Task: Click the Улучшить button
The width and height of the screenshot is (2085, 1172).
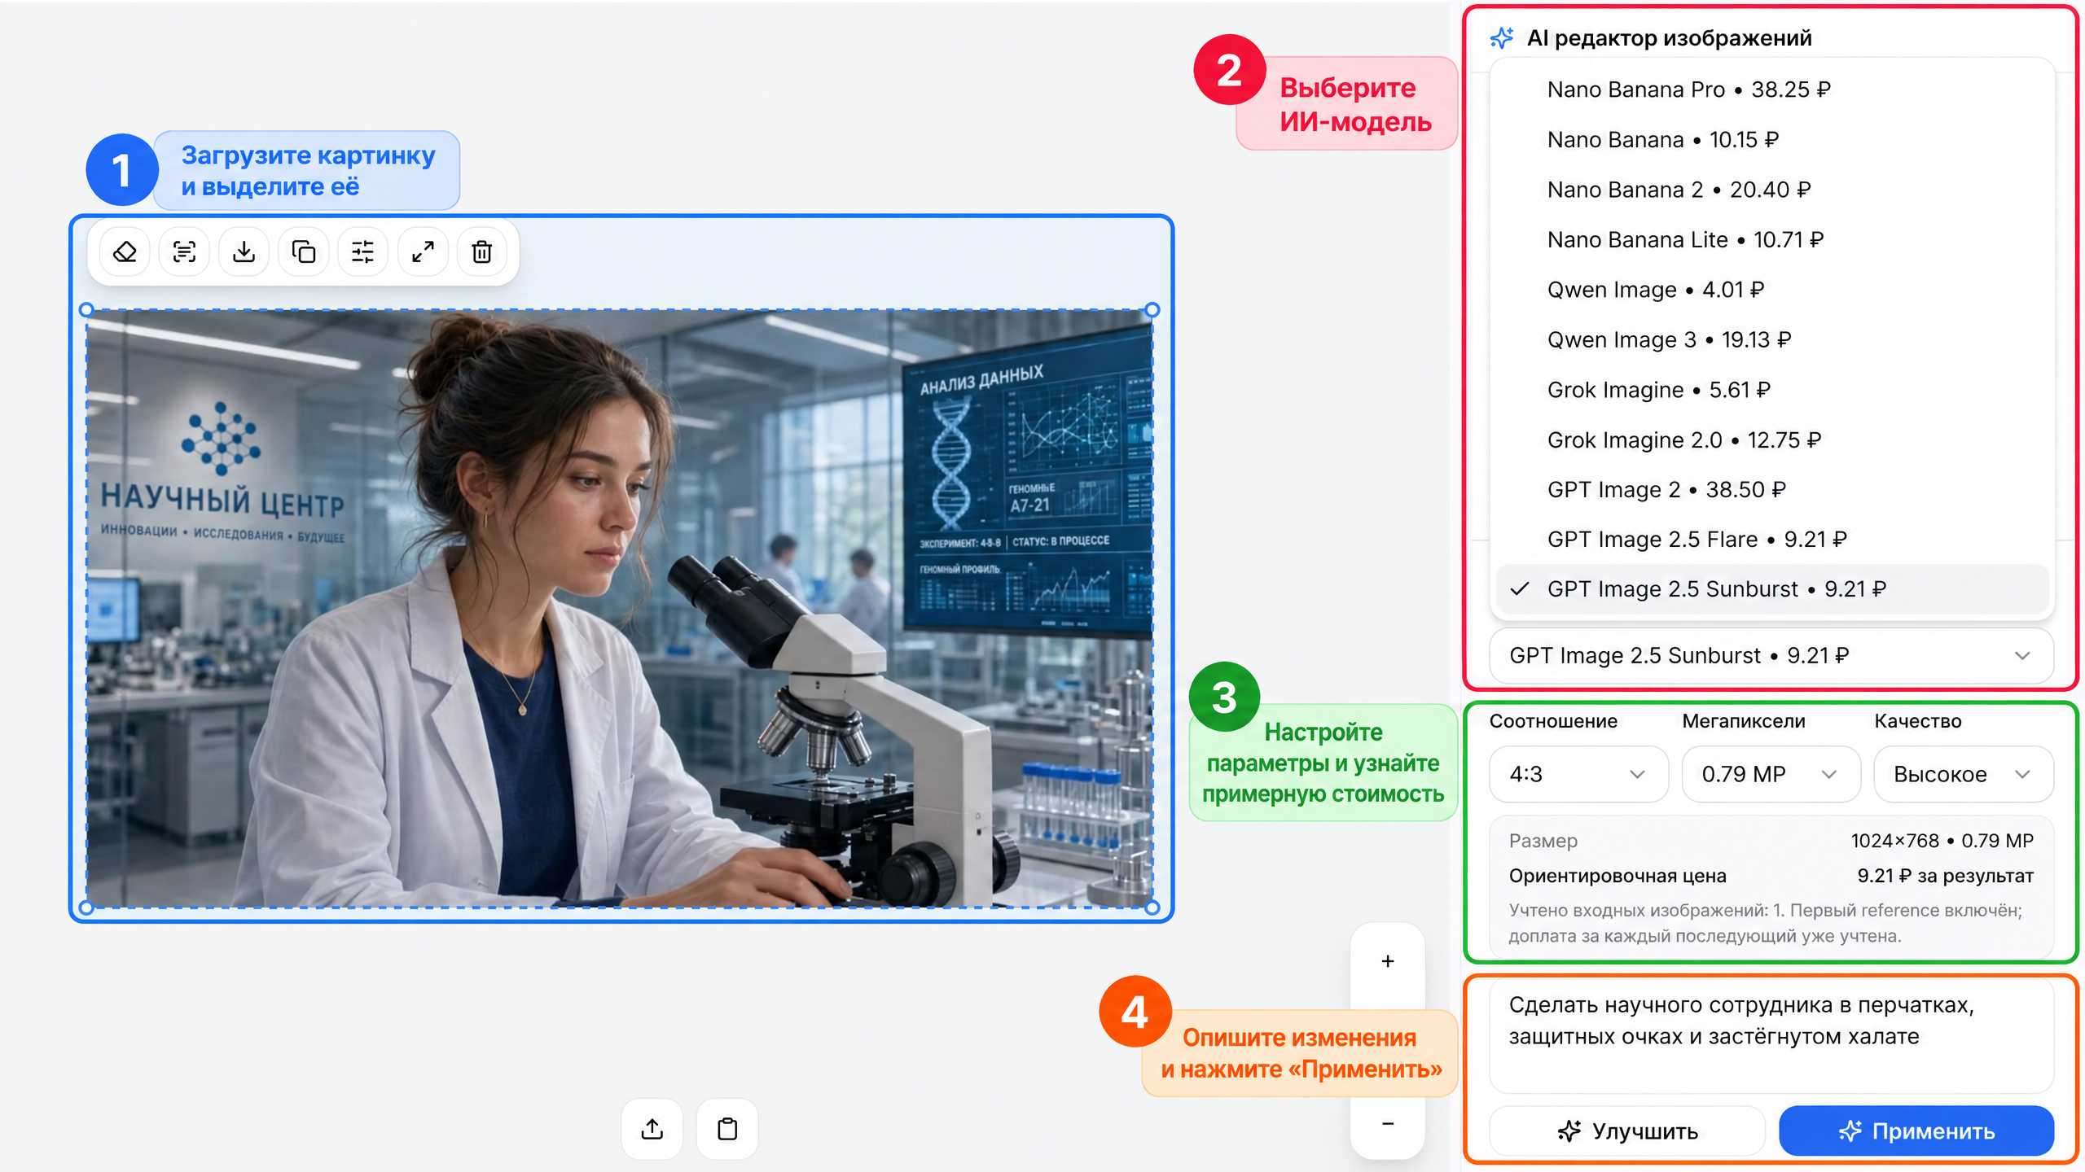Action: click(x=1627, y=1131)
